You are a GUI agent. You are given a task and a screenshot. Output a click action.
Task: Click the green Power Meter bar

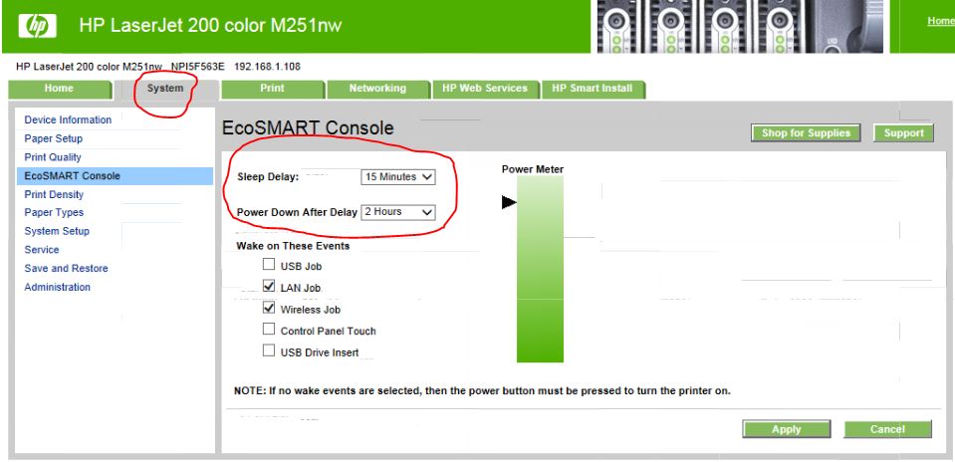click(540, 269)
